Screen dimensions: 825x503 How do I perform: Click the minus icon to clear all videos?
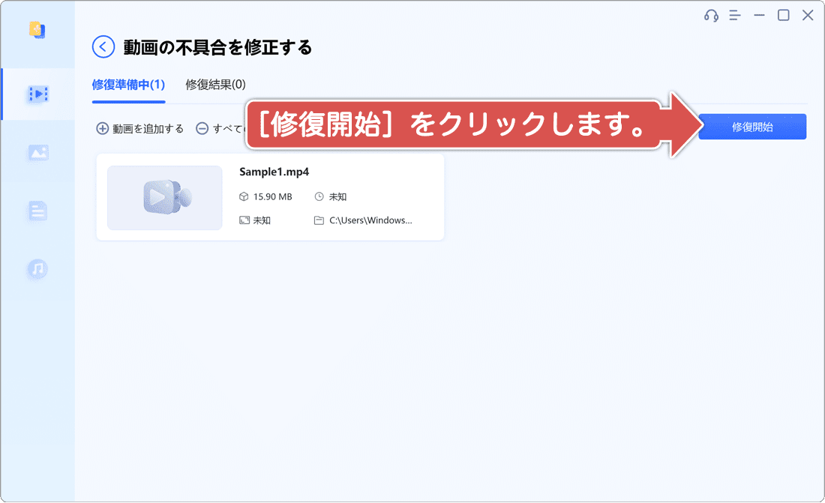(202, 128)
